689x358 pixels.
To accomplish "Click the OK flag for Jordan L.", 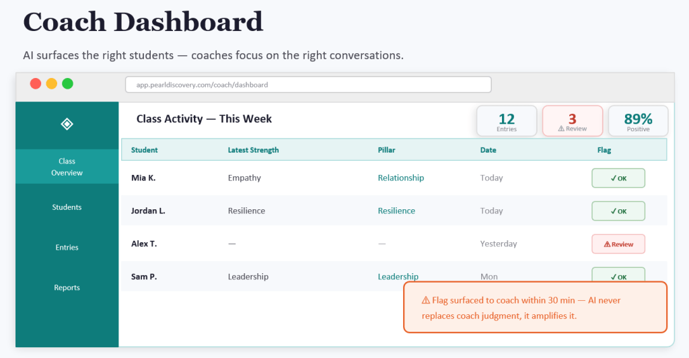I will tap(618, 211).
